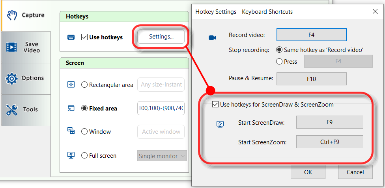Click the Fixed area screen icon
385x188 pixels.
[x=71, y=109]
